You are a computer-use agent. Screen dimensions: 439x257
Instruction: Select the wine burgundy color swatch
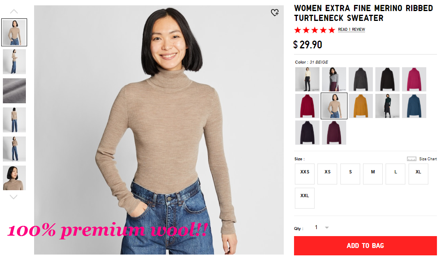click(x=334, y=133)
